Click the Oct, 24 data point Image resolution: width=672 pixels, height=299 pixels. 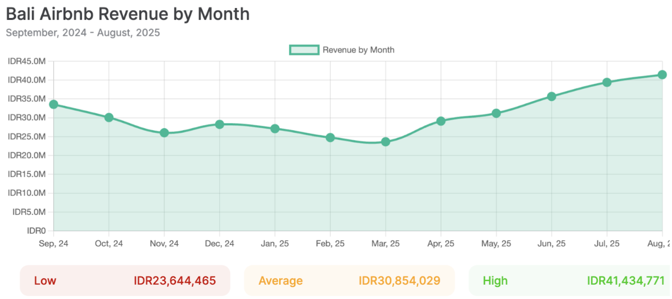(x=109, y=118)
